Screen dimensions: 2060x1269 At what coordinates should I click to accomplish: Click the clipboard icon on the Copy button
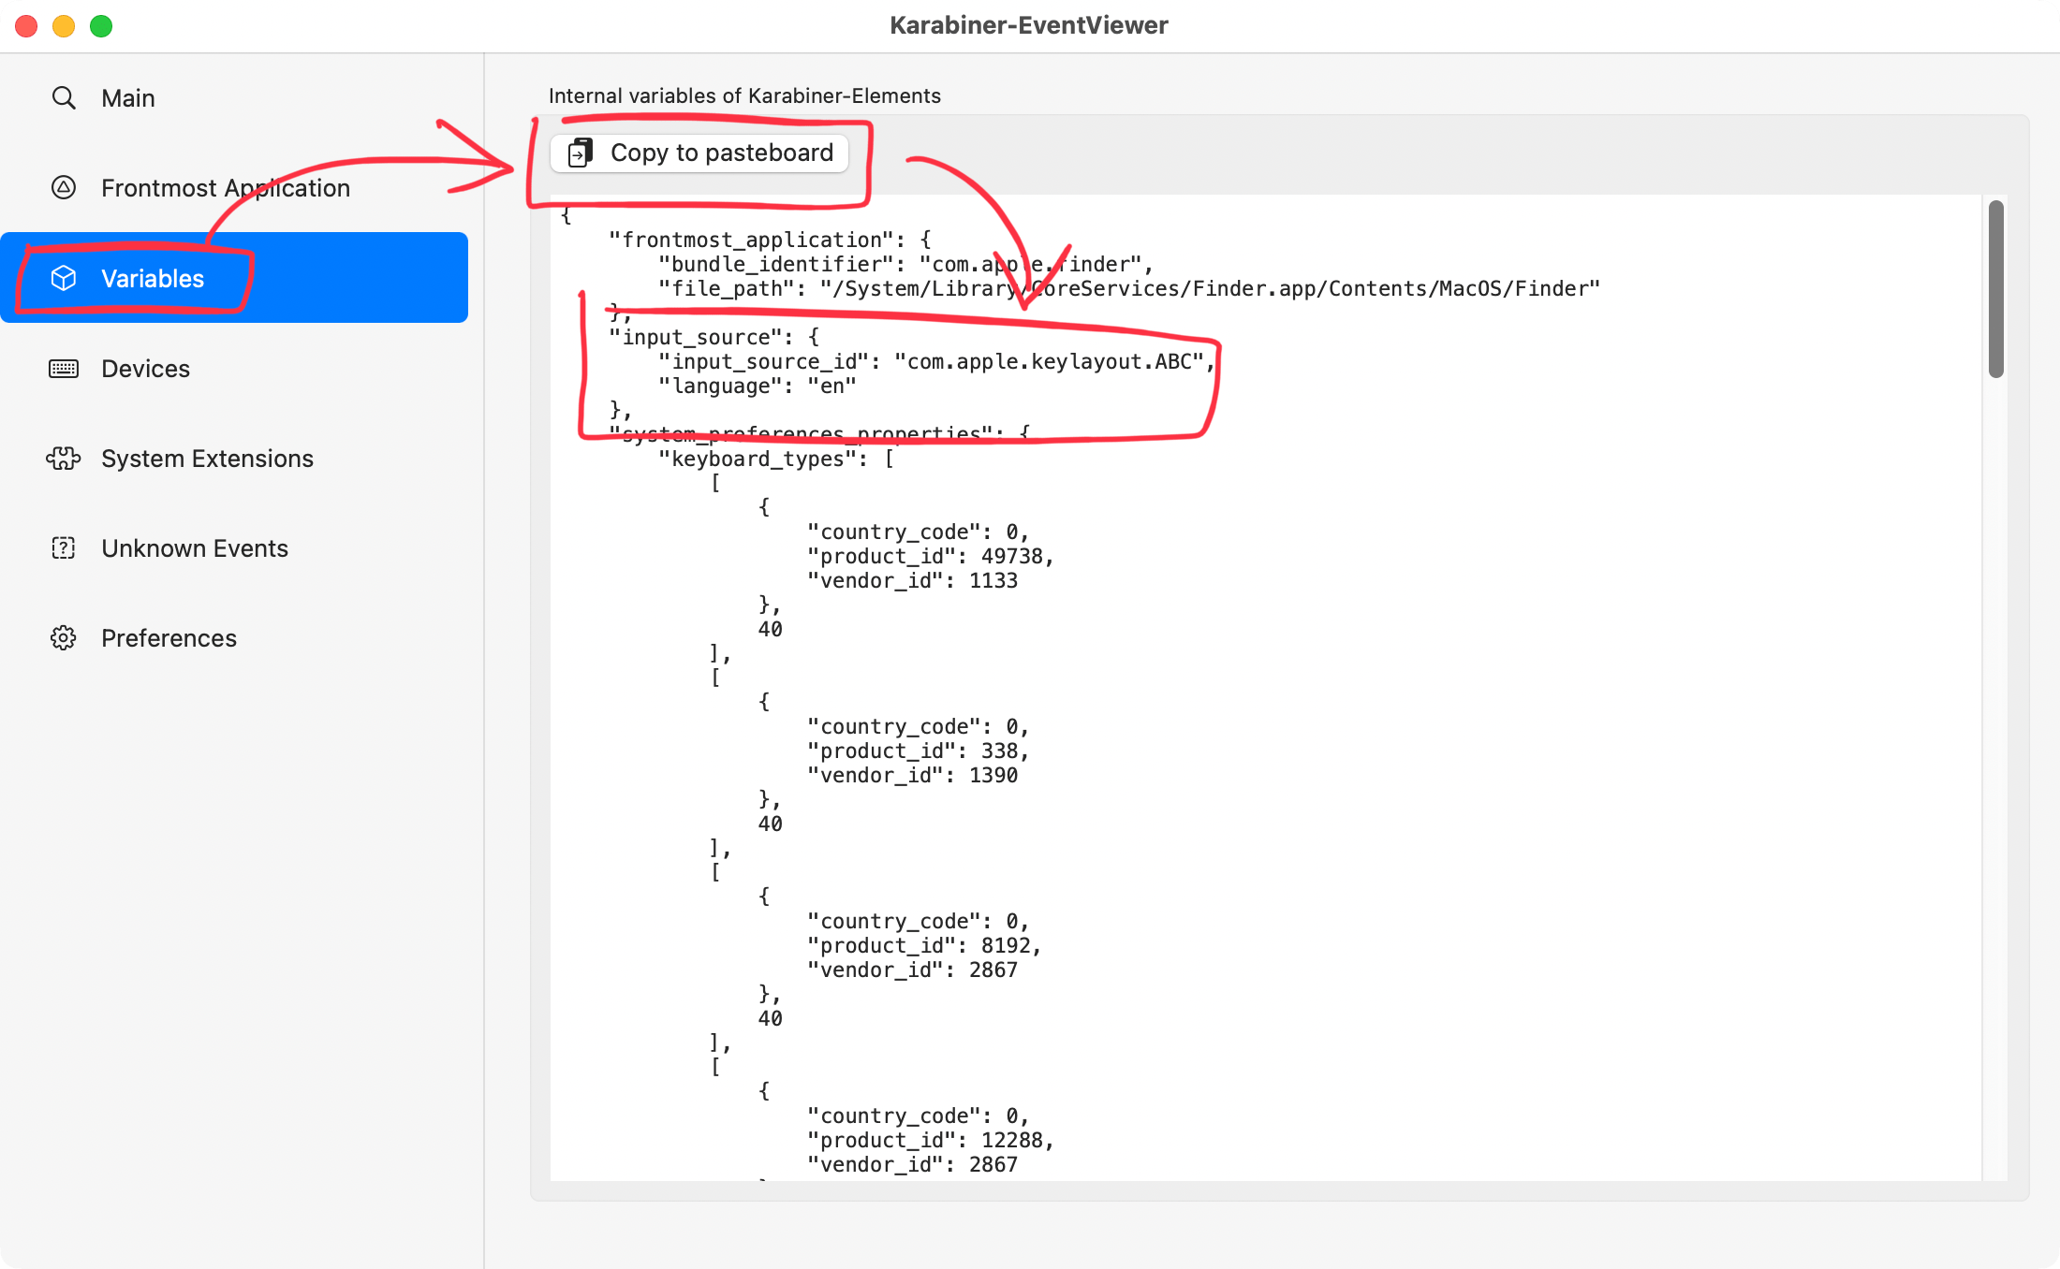tap(581, 153)
